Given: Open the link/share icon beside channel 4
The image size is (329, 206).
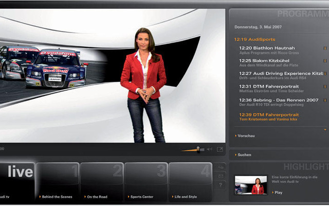Looking at the screenshot, I should tap(221, 167).
